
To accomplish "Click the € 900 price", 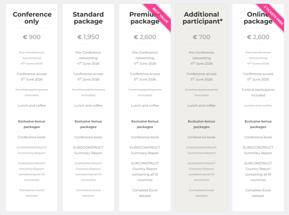I will [32, 37].
